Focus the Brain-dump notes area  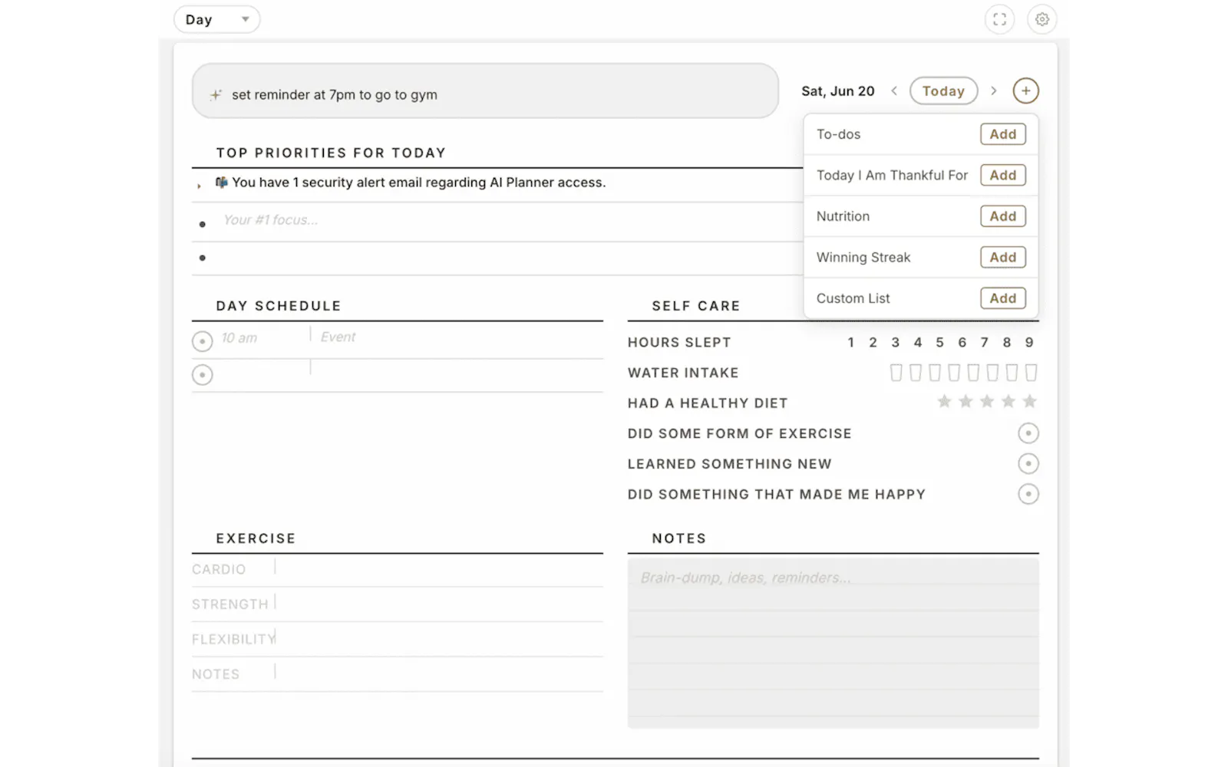[x=833, y=643]
